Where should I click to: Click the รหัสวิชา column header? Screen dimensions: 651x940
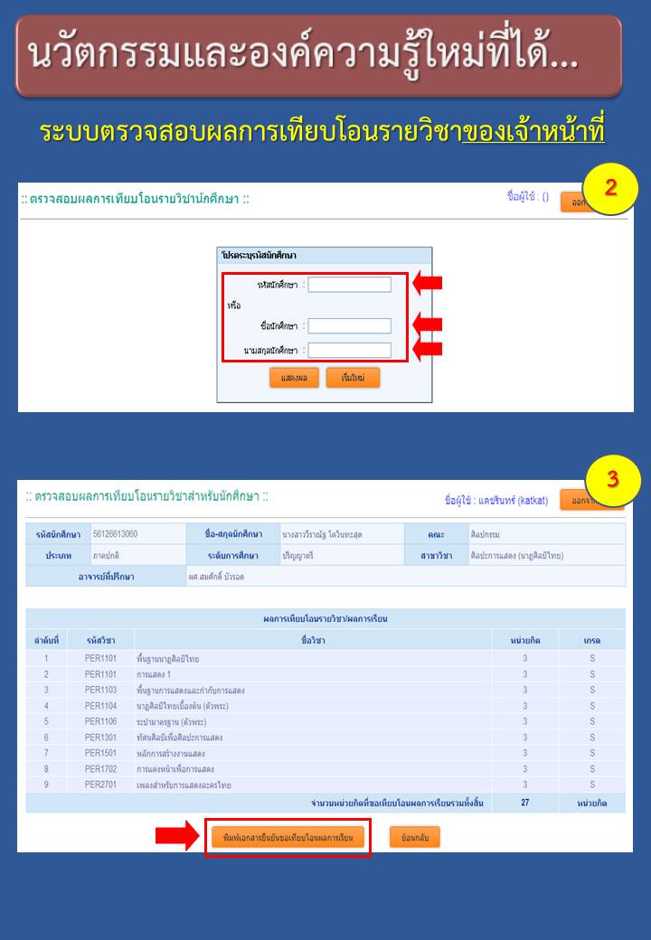[x=100, y=640]
